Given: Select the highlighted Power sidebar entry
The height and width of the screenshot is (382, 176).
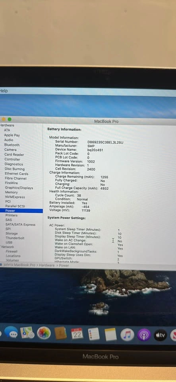Looking at the screenshot, I should pyautogui.click(x=21, y=211).
